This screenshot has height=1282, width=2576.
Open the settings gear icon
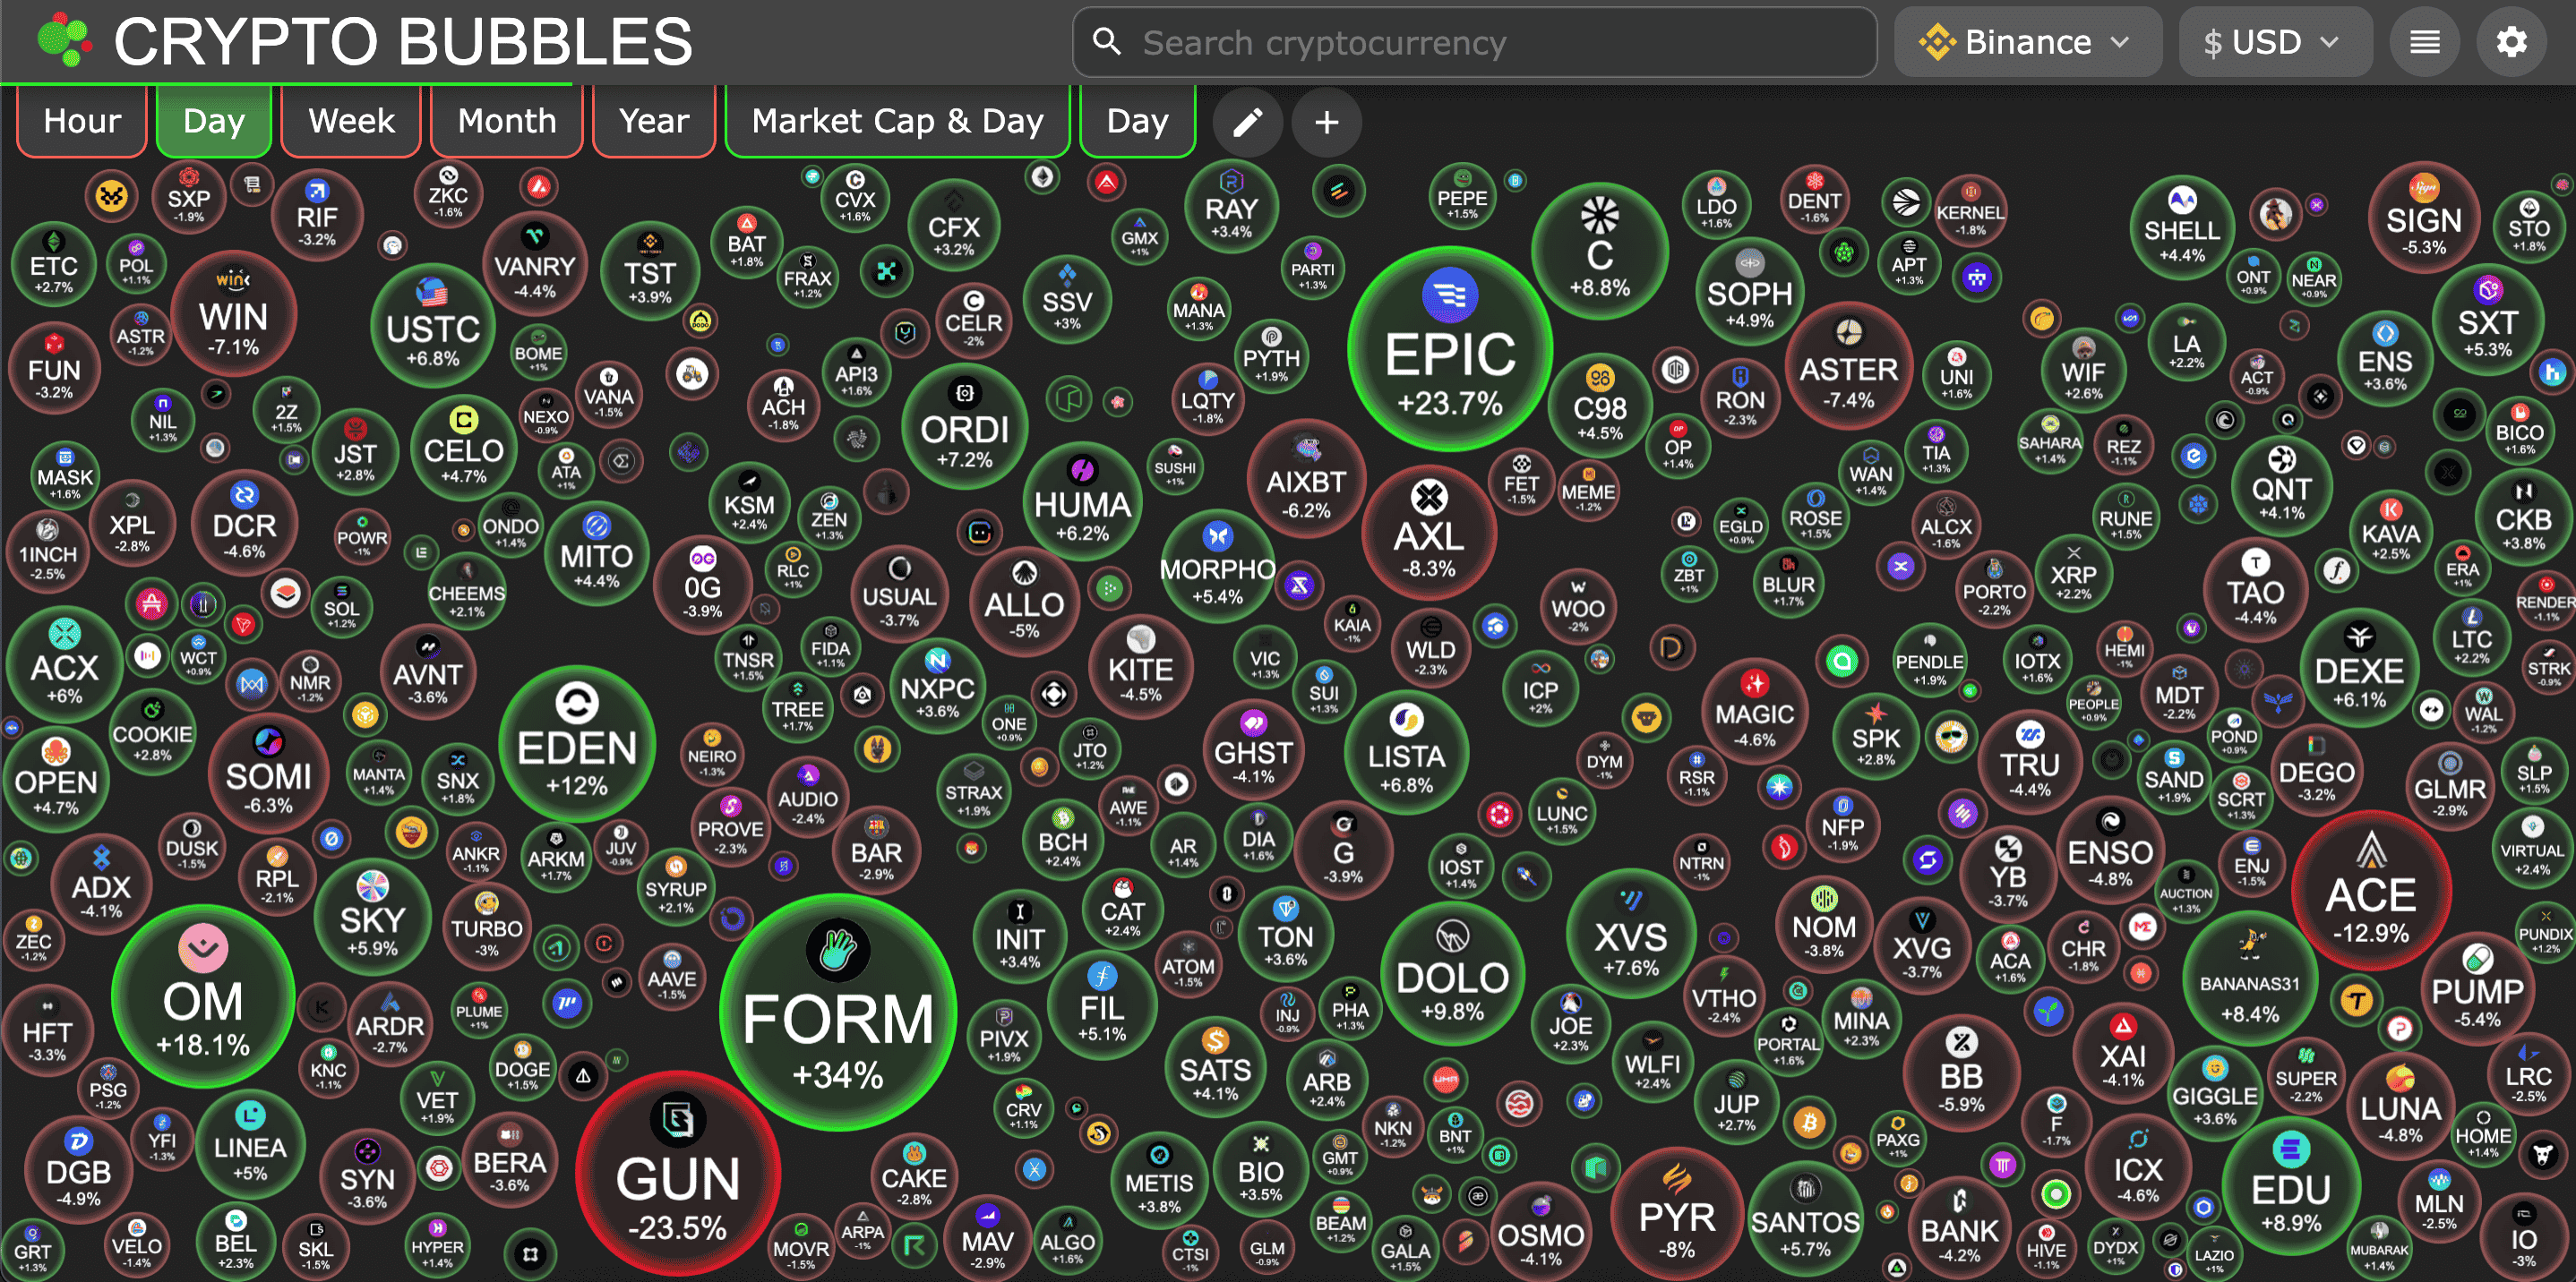[x=2511, y=42]
